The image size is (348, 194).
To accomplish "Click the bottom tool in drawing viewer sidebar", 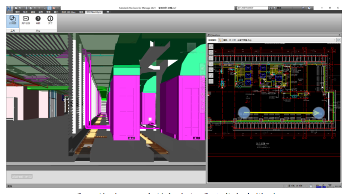I will (x=211, y=81).
